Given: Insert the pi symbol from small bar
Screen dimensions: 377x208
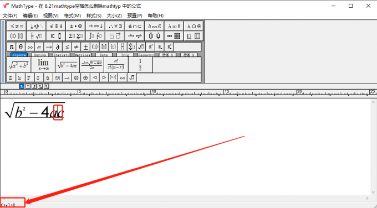Looking at the screenshot, I should click(12, 46).
